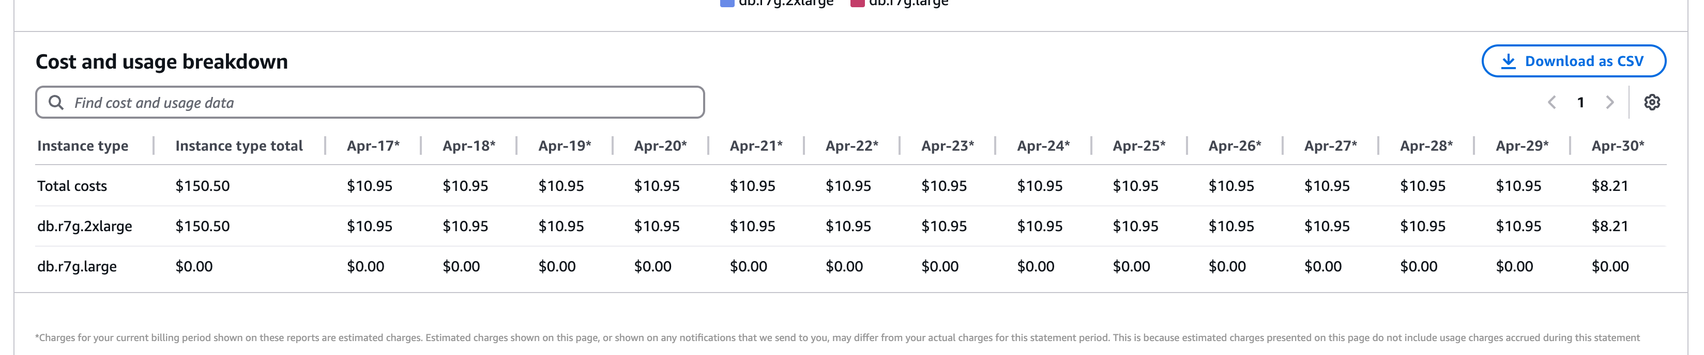Sort by Instance type column header
Image resolution: width=1704 pixels, height=355 pixels.
coord(83,146)
